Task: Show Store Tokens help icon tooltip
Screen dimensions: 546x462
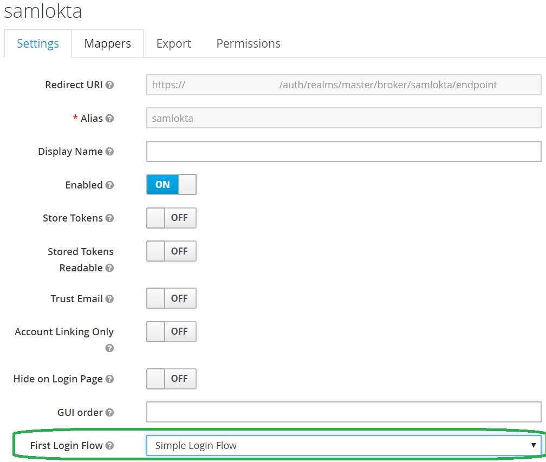Action: coord(109,219)
